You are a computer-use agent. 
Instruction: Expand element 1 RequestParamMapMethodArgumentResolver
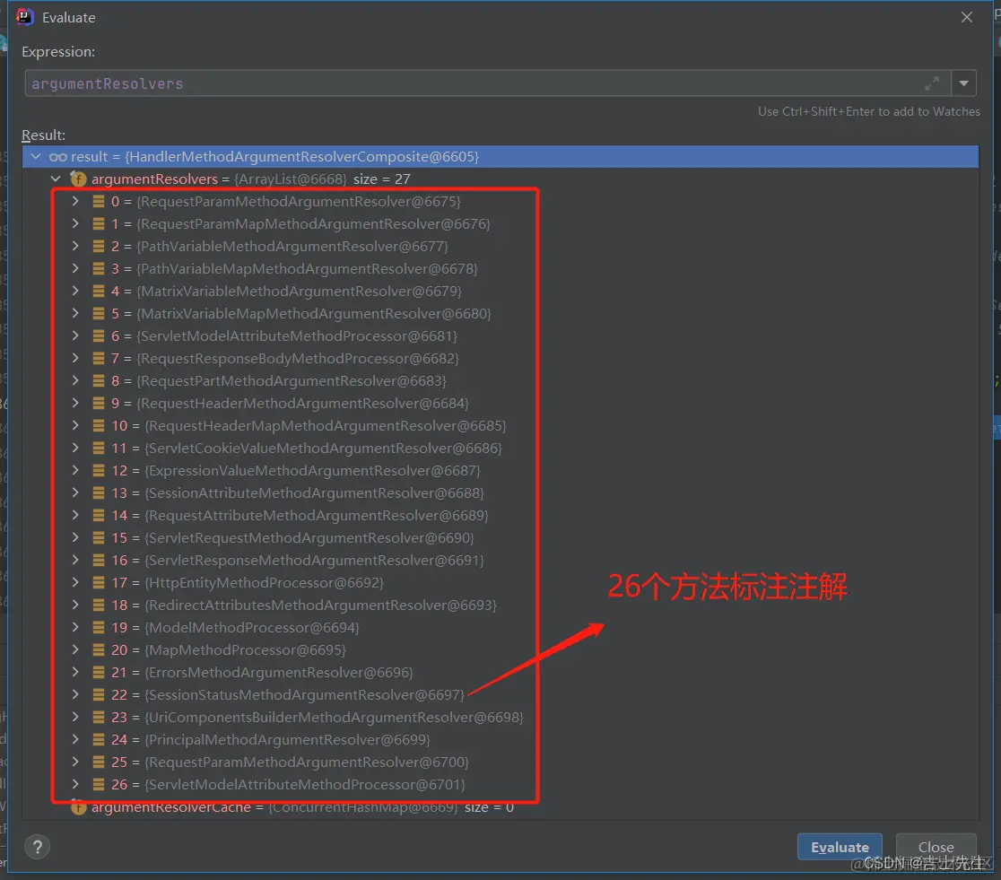[x=75, y=223]
